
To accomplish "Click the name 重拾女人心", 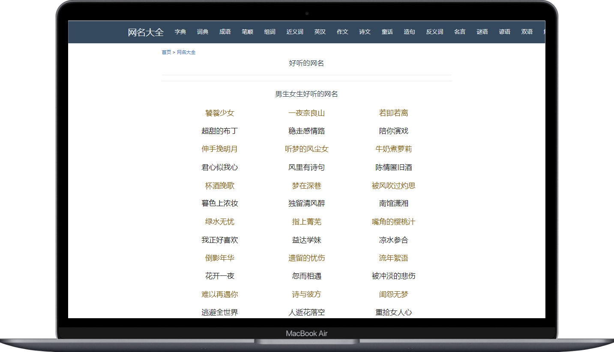I will point(394,312).
